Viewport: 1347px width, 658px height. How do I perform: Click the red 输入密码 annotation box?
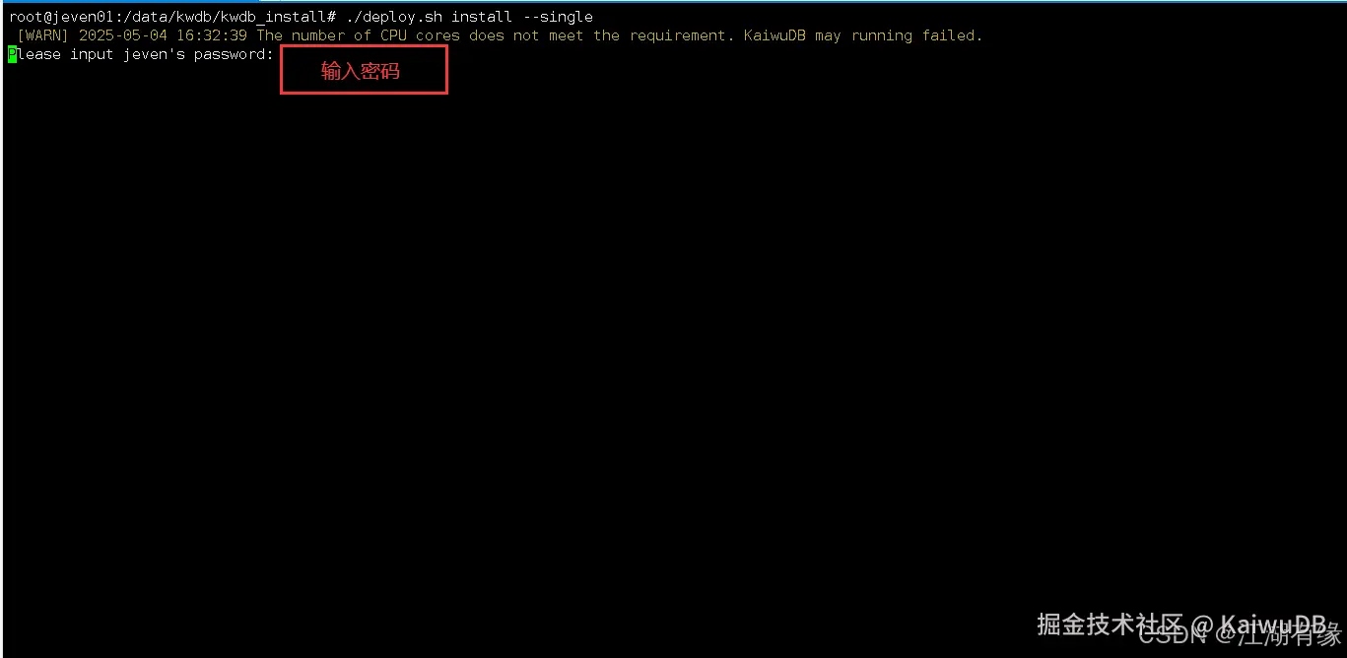364,70
